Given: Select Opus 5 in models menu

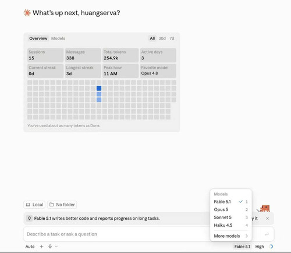Looking at the screenshot, I should 231,209.
